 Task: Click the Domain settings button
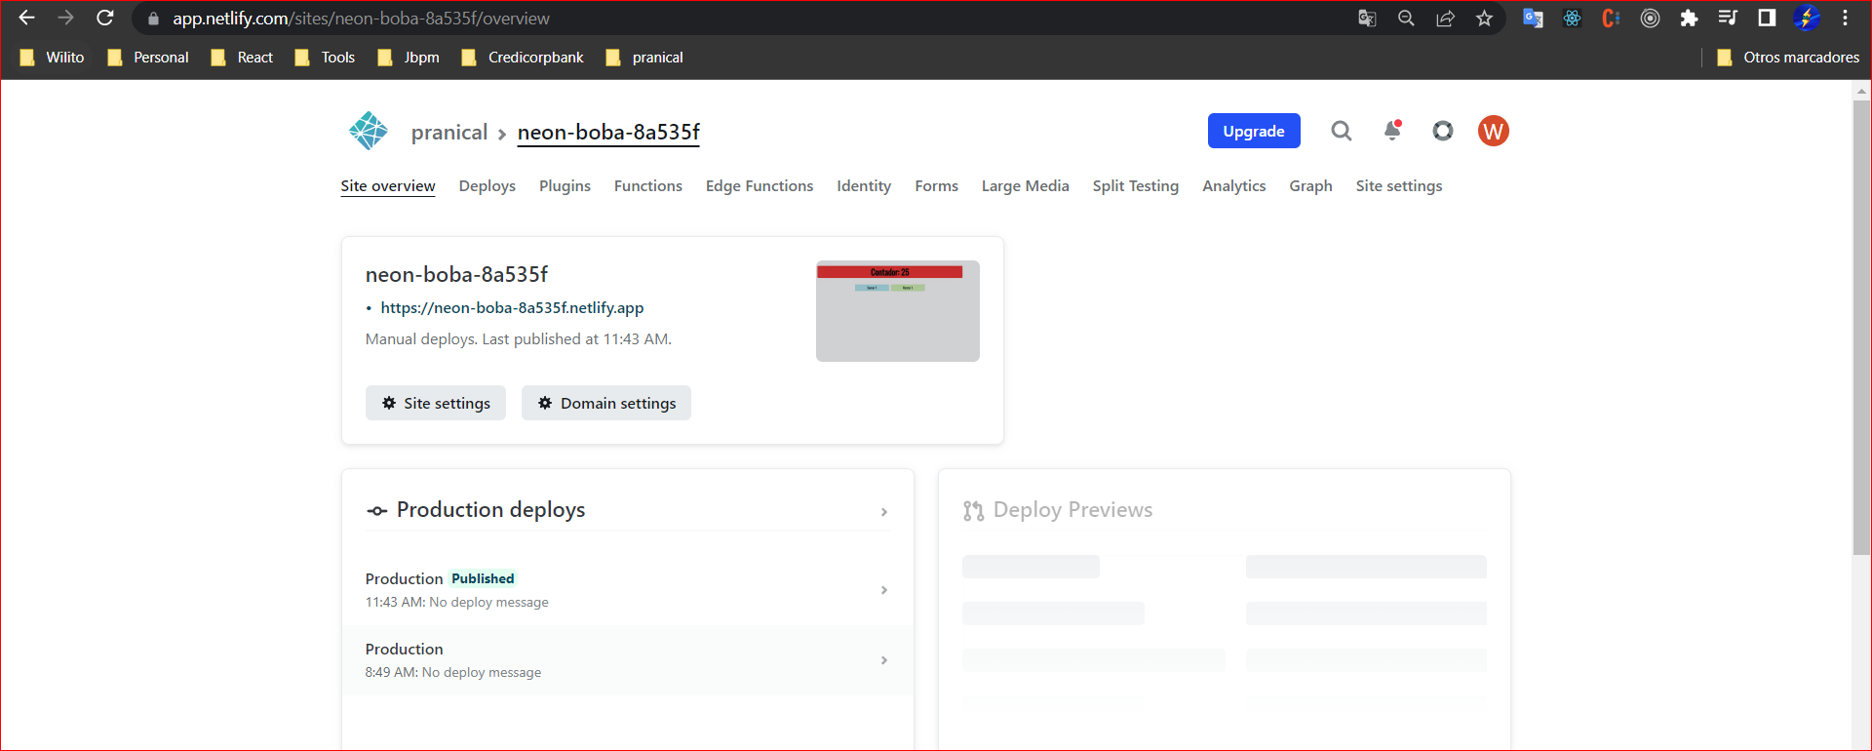606,403
